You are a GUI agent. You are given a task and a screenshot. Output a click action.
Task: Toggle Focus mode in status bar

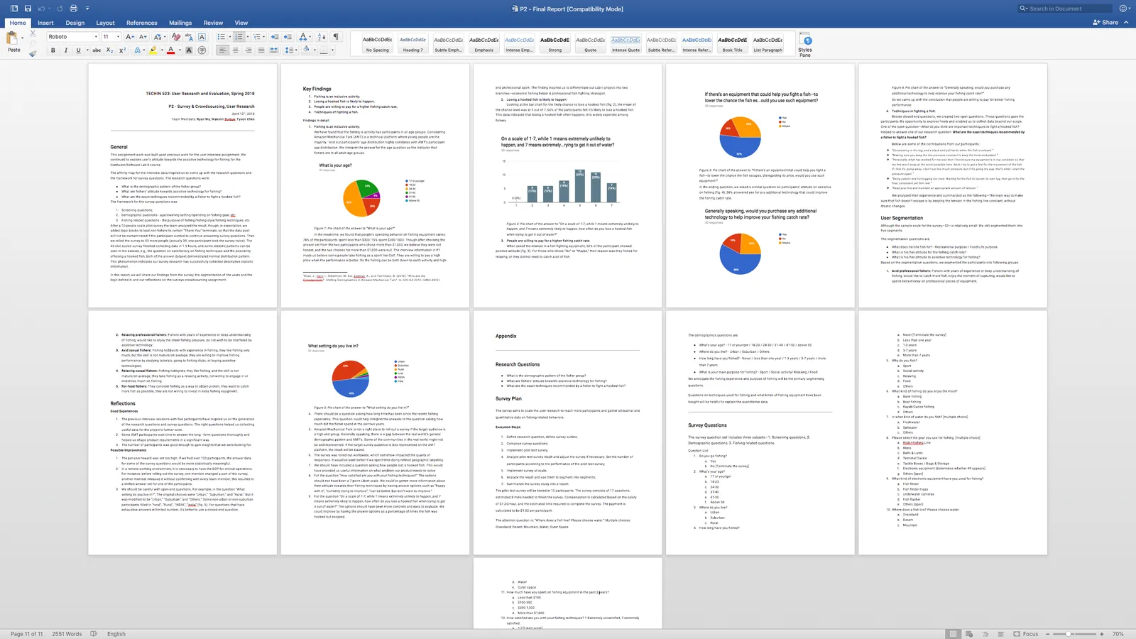coord(1026,634)
